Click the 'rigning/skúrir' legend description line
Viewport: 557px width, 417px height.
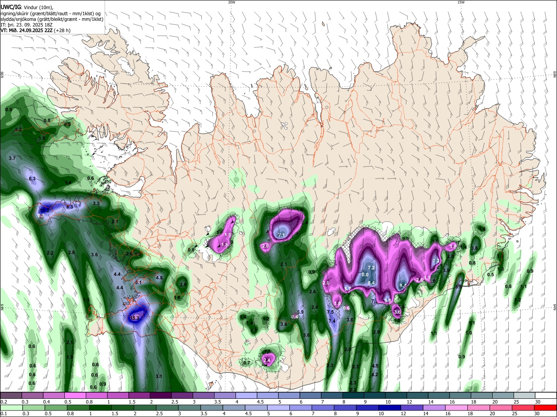(x=50, y=13)
